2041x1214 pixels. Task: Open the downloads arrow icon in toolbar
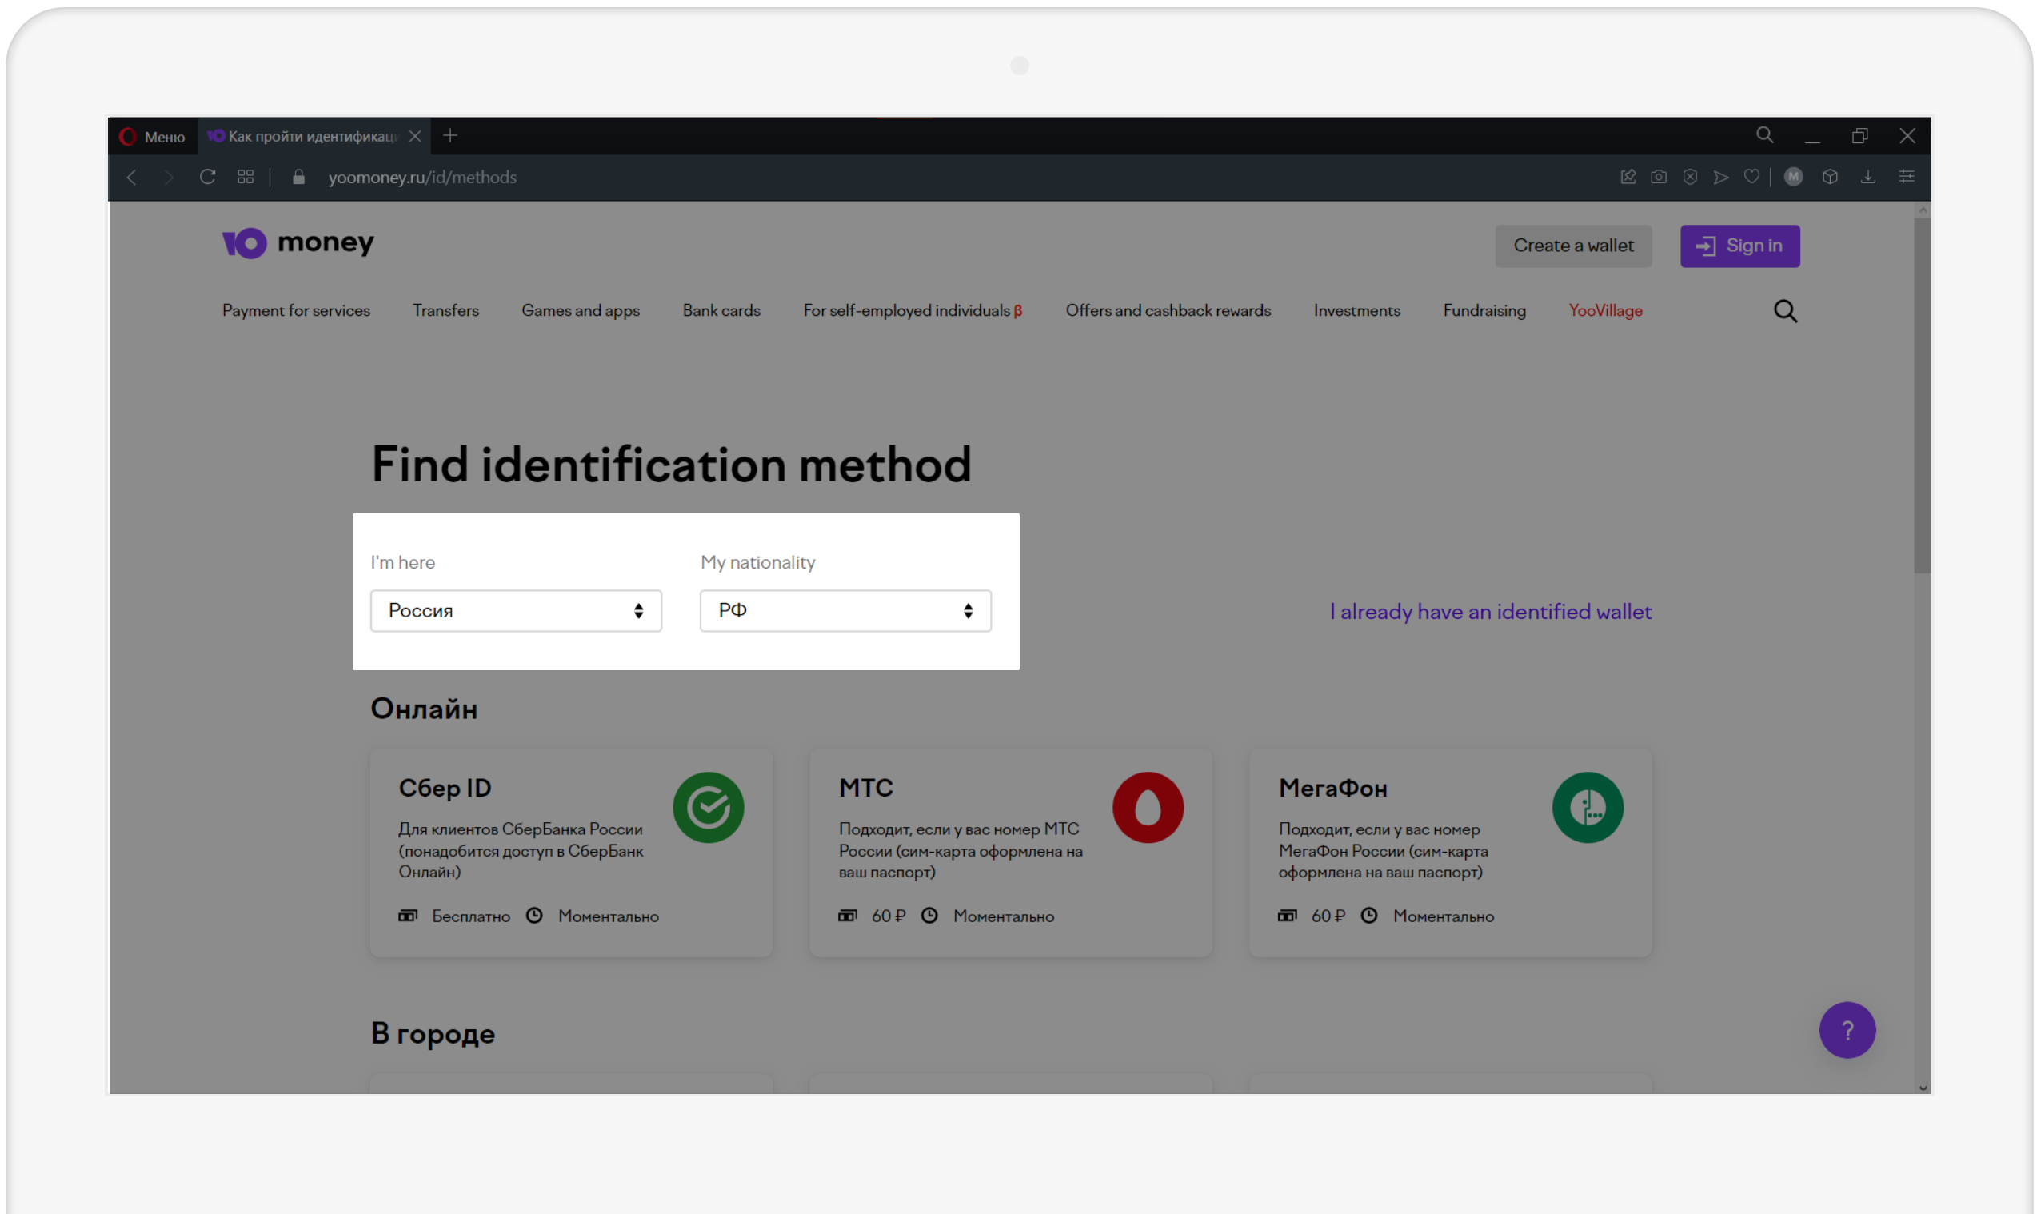pyautogui.click(x=1867, y=177)
